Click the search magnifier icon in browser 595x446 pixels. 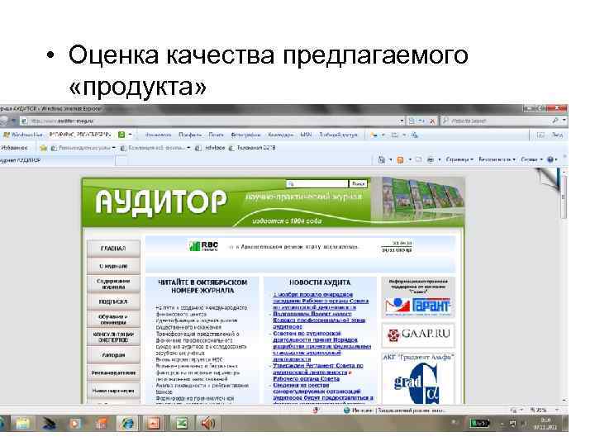coord(556,121)
